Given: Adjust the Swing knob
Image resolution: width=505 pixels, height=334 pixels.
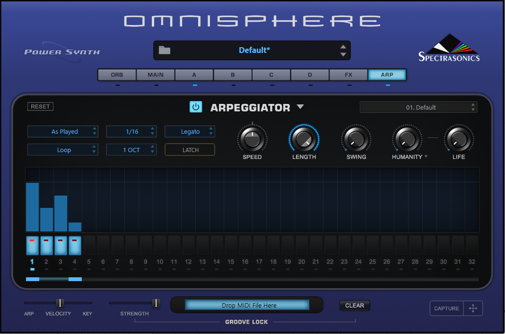Looking at the screenshot, I should [x=356, y=139].
